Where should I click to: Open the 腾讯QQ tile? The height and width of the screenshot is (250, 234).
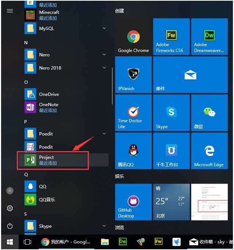pos(133,151)
